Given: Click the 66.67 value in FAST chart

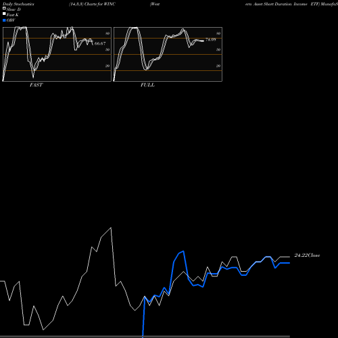Looking at the screenshot, I should 100,43.
